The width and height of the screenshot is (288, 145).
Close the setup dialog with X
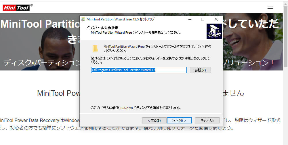pos(216,19)
